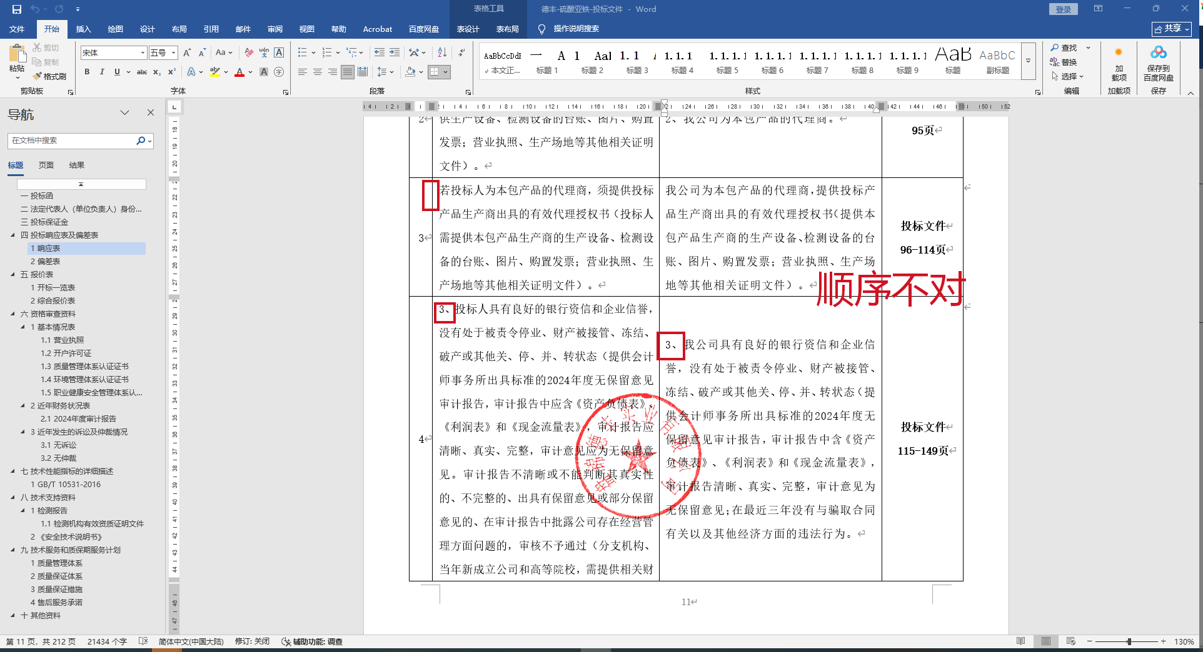The width and height of the screenshot is (1203, 652).
Task: Click the 共享 (Share) button
Action: [x=1172, y=29]
